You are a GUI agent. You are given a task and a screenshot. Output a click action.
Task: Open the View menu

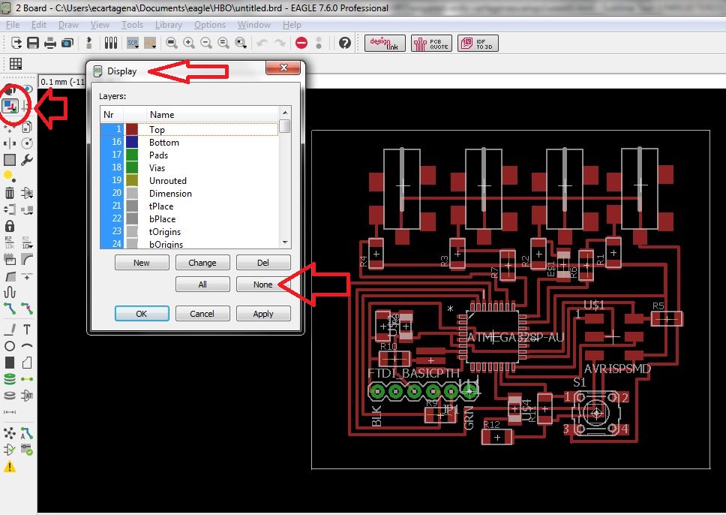[x=100, y=25]
